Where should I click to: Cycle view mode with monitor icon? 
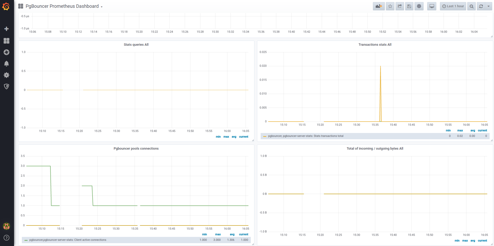[x=432, y=6]
